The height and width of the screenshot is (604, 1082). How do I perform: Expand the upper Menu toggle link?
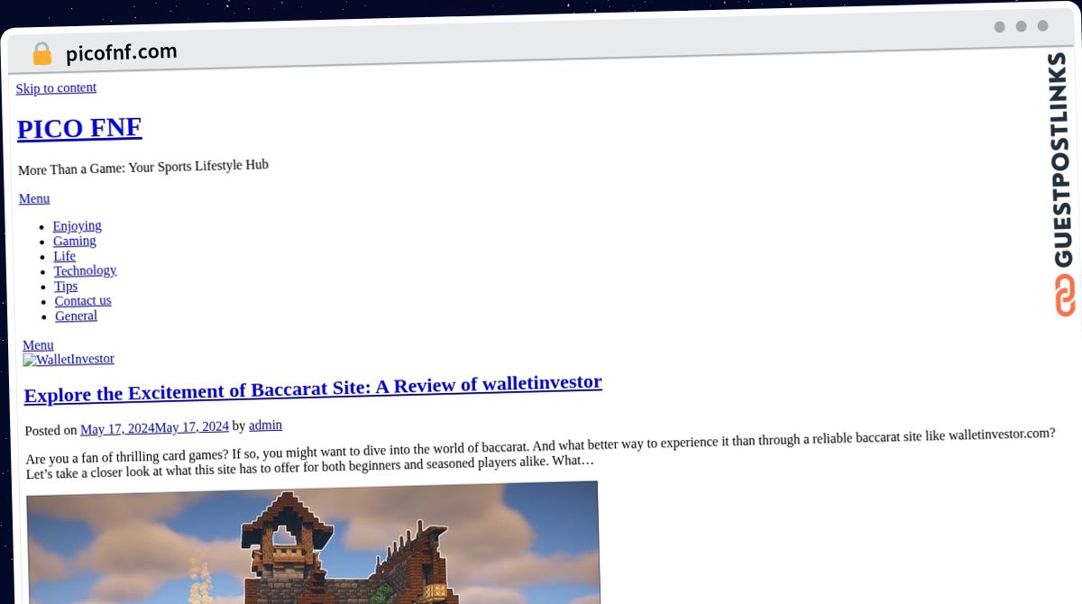click(x=34, y=198)
